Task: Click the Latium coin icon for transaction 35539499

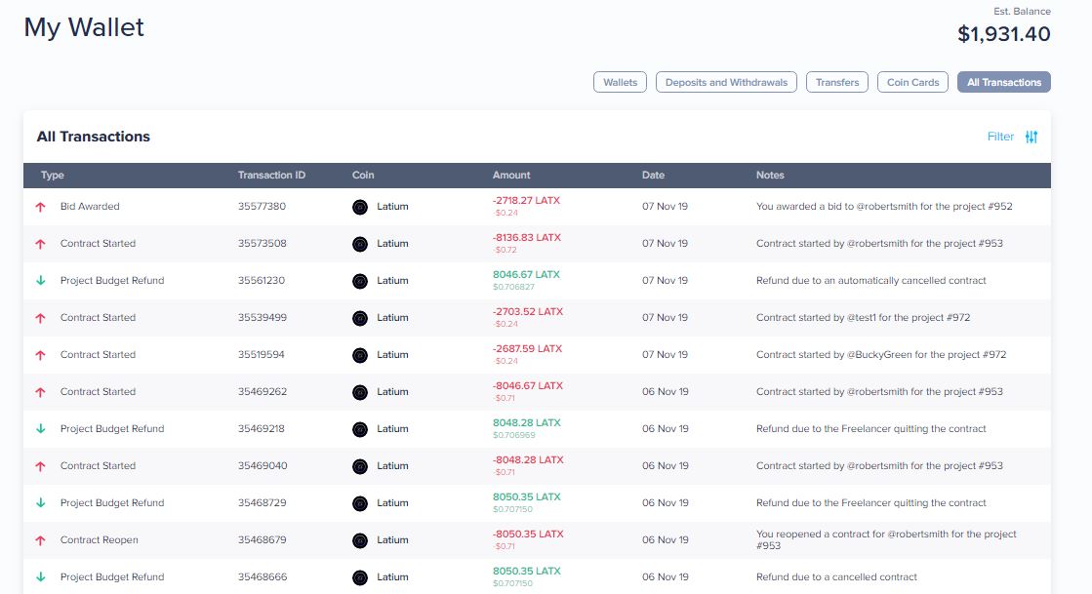Action: coord(359,317)
